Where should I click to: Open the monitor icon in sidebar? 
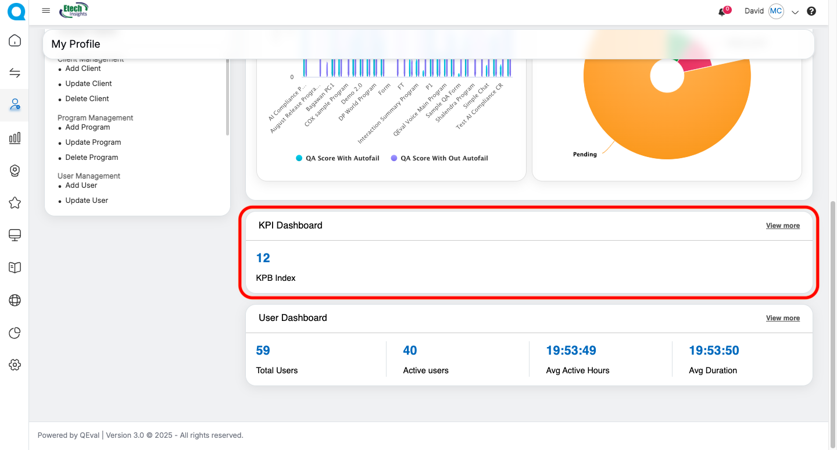pos(15,235)
